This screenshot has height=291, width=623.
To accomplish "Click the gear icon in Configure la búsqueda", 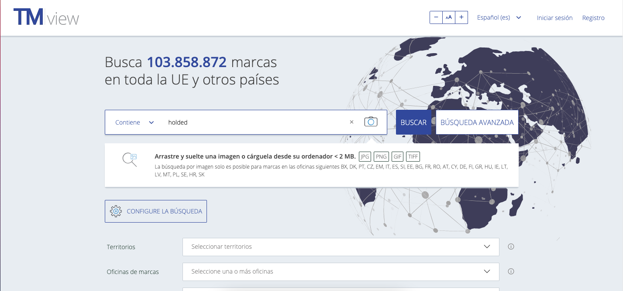I will click(116, 211).
